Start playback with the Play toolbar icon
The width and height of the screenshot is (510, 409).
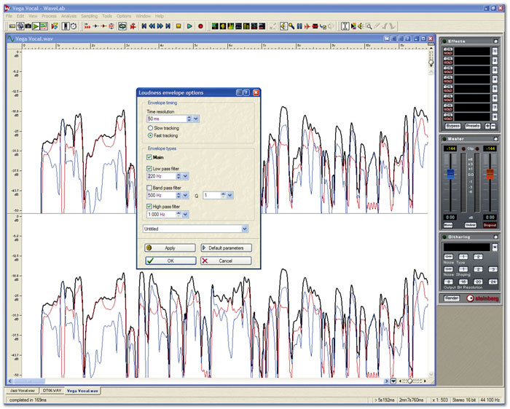pos(189,26)
